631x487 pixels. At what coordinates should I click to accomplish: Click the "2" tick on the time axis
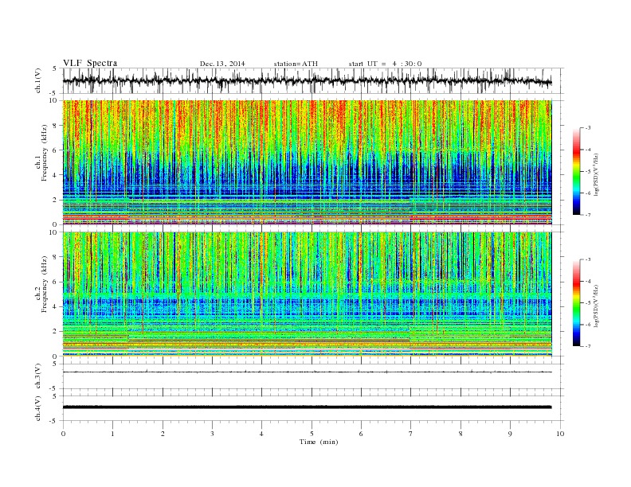163,434
